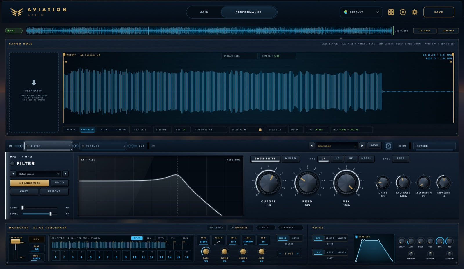Open the RATE 1/16 selector
This screenshot has width=464, height=269.
(x=233, y=240)
